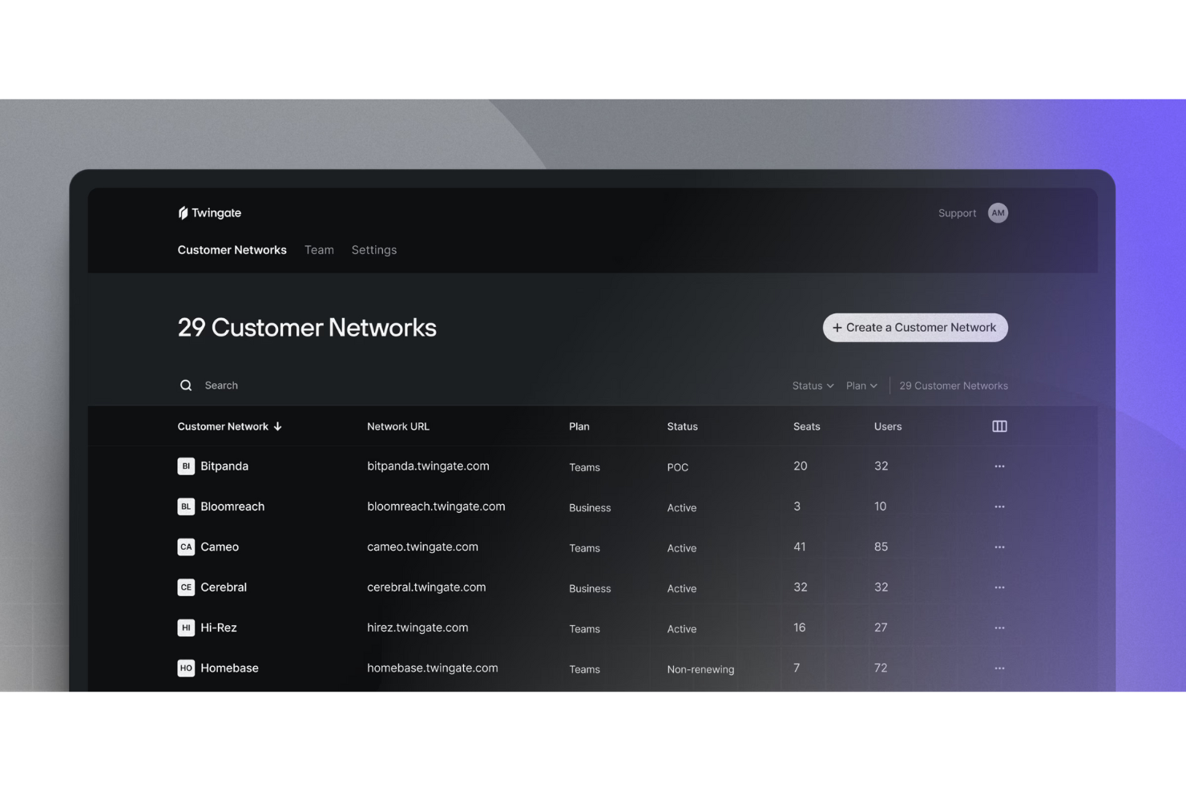Open the ellipsis menu for Cerebral
1186x791 pixels.
click(999, 587)
